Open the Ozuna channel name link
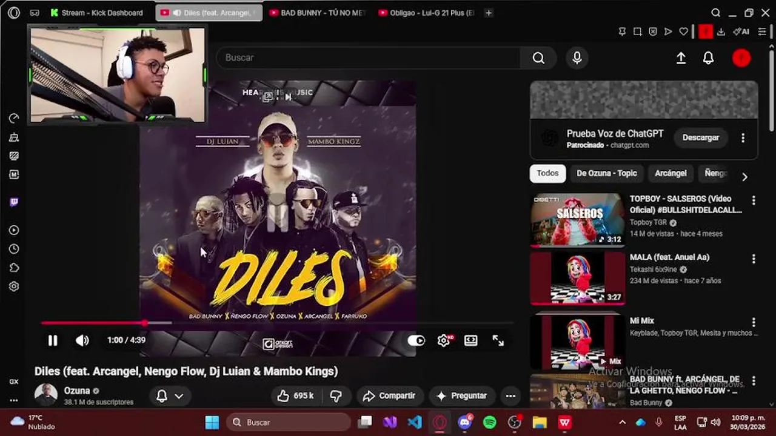The height and width of the screenshot is (436, 776). pos(77,391)
